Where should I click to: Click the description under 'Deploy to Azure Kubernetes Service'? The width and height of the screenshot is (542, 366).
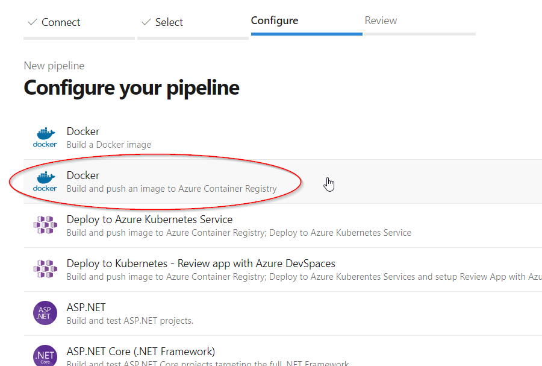pyautogui.click(x=239, y=233)
